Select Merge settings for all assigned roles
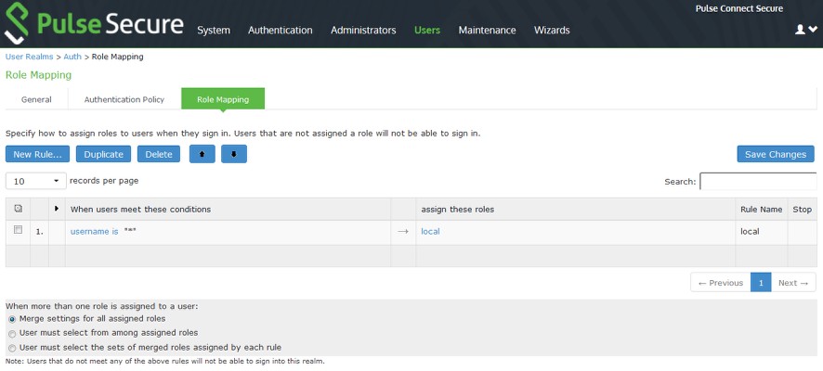823x371 pixels. 12,318
